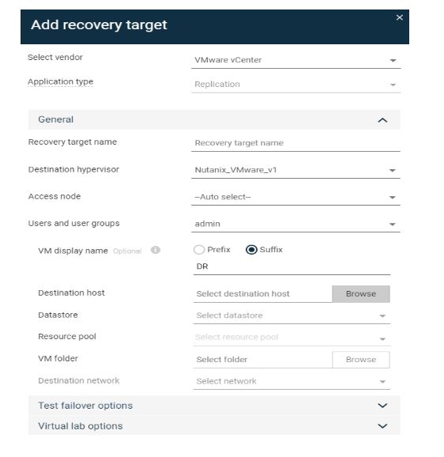Viewport: 444px width, 457px height.
Task: Open the Application type Replication dropdown
Action: point(295,85)
